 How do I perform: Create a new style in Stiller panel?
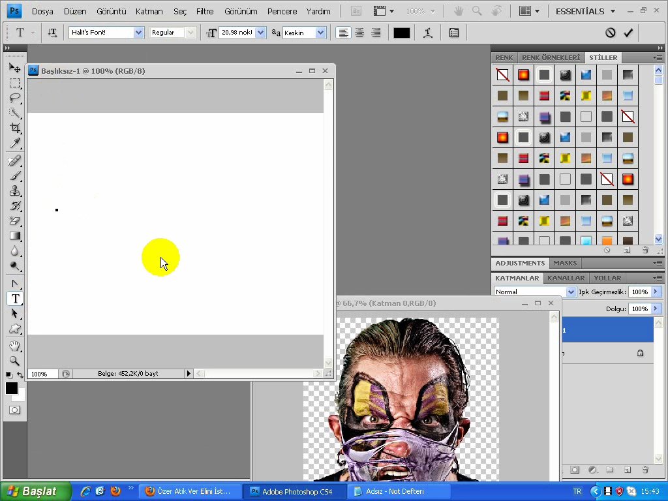[627, 250]
